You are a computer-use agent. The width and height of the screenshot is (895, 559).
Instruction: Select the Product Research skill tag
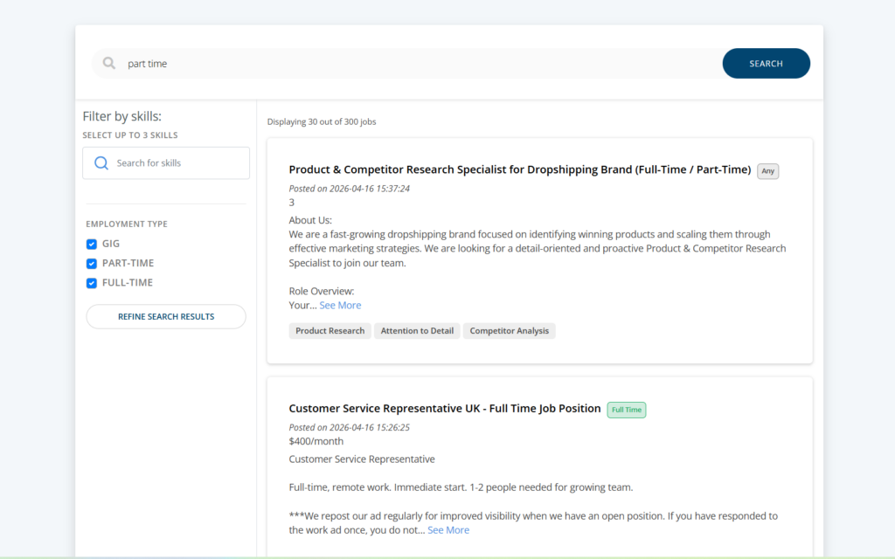click(330, 331)
